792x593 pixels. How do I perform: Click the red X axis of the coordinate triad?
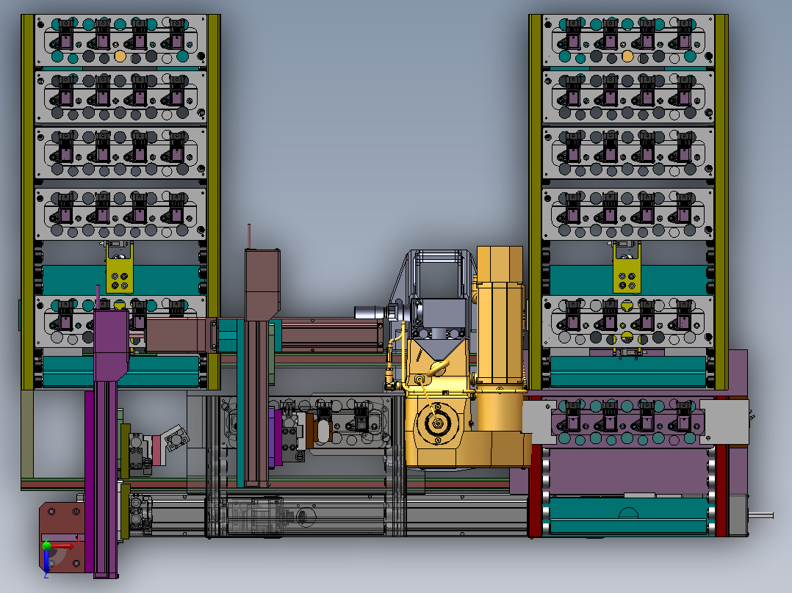click(64, 545)
